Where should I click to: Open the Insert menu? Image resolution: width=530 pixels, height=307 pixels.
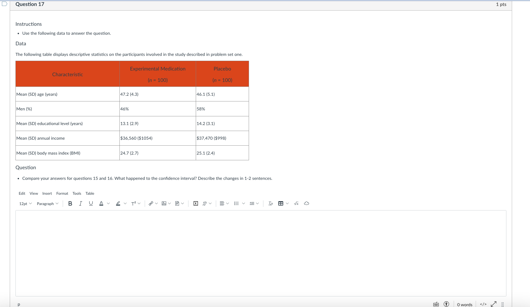click(x=47, y=193)
